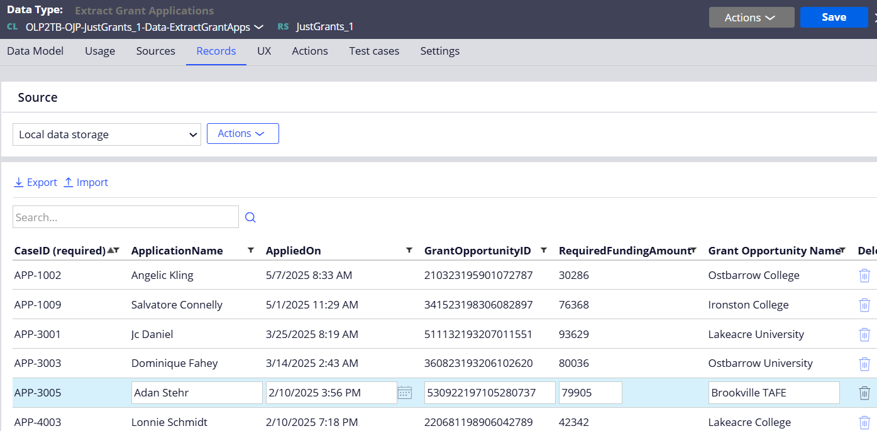877x431 pixels.
Task: Click the 5/7/2025 8:33 AM cell
Action: tap(309, 275)
